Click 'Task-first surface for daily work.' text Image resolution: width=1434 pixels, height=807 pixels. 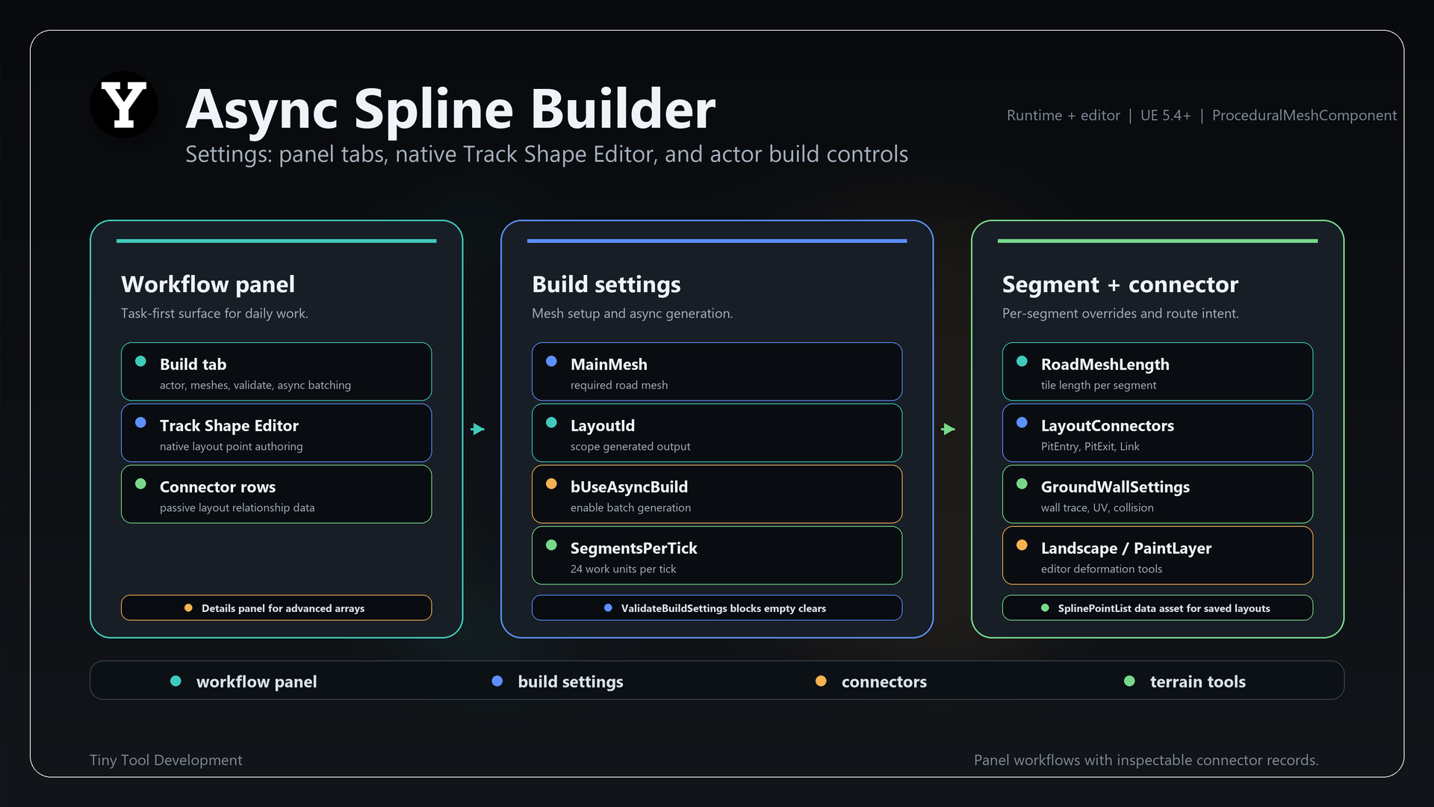tap(214, 313)
